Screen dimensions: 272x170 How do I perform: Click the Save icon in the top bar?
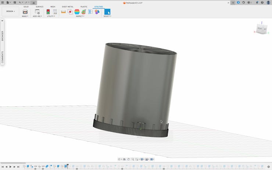point(15,3)
